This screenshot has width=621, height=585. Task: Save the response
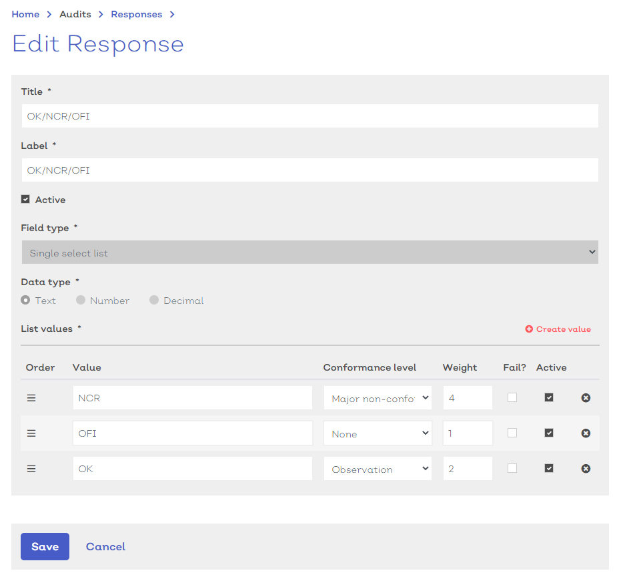(x=45, y=546)
